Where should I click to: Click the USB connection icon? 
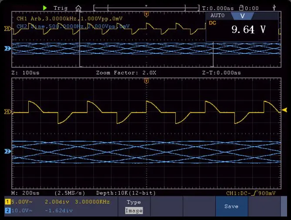pyautogui.click(x=274, y=7)
